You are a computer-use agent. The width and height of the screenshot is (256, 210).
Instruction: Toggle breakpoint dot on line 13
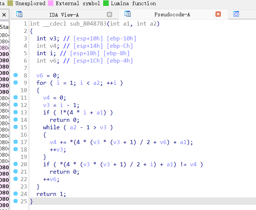(16, 112)
